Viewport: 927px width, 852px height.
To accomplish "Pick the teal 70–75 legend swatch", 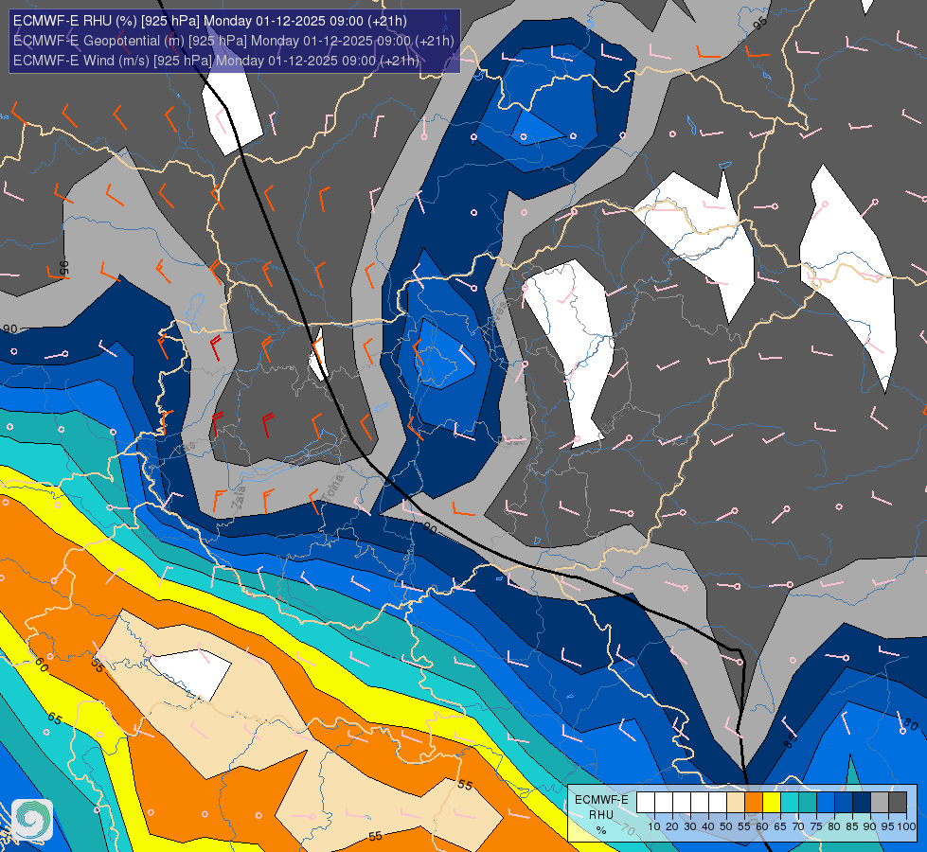I will coord(808,803).
